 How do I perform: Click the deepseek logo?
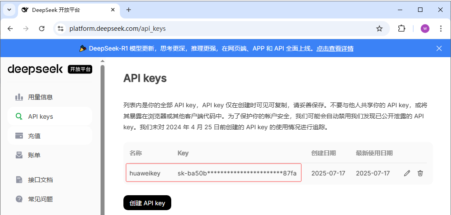point(35,69)
